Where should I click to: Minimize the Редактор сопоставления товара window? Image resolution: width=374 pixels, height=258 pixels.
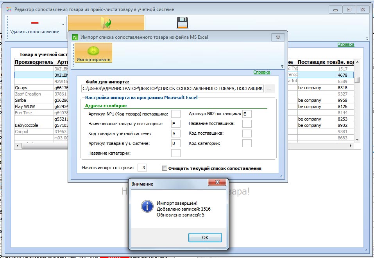tap(335, 10)
